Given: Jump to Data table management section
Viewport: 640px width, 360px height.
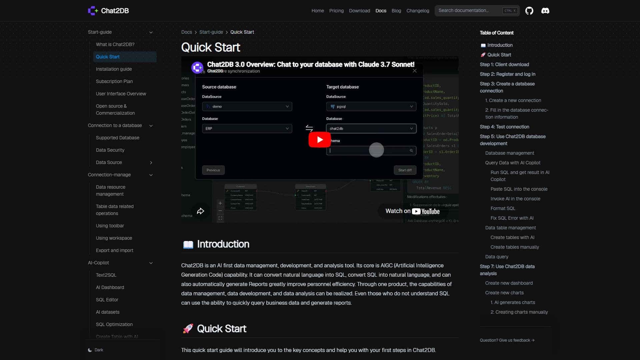Looking at the screenshot, I should pyautogui.click(x=510, y=228).
